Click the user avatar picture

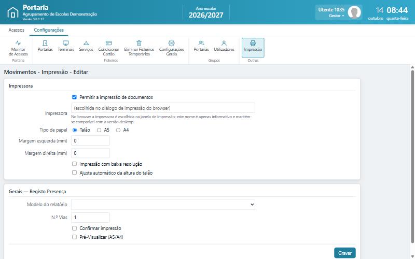354,12
